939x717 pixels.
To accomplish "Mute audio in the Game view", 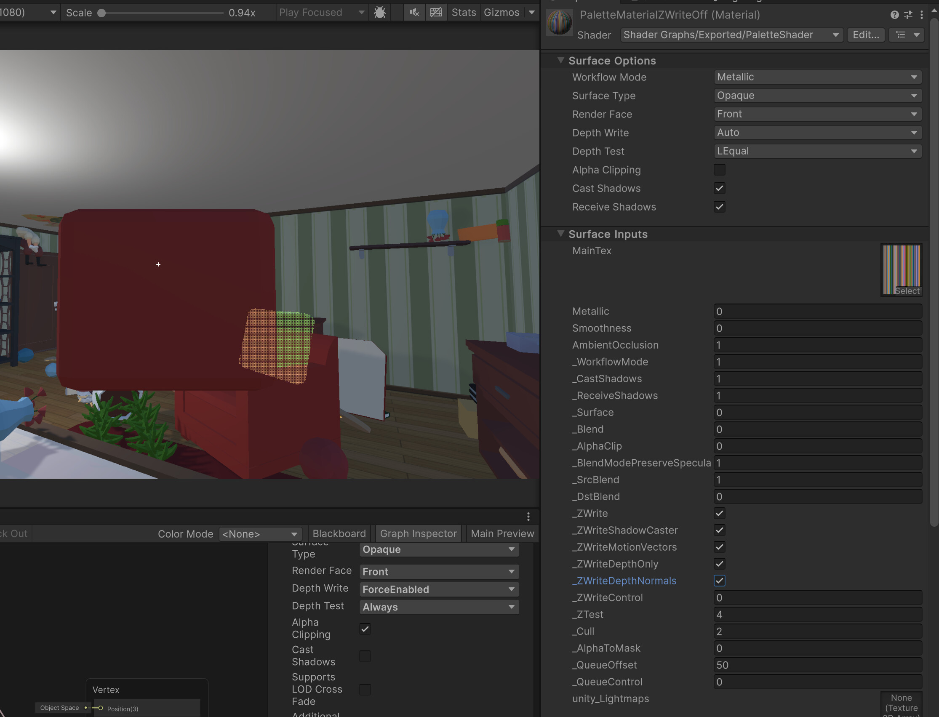I will click(413, 12).
